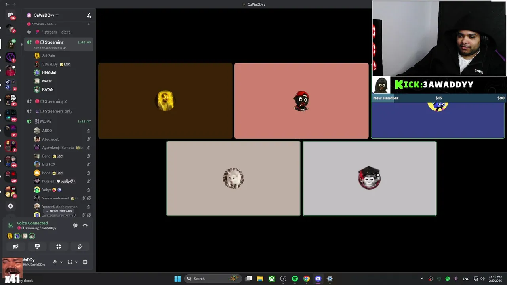Click the taskbar Search box
This screenshot has width=507, height=285.
(x=213, y=279)
